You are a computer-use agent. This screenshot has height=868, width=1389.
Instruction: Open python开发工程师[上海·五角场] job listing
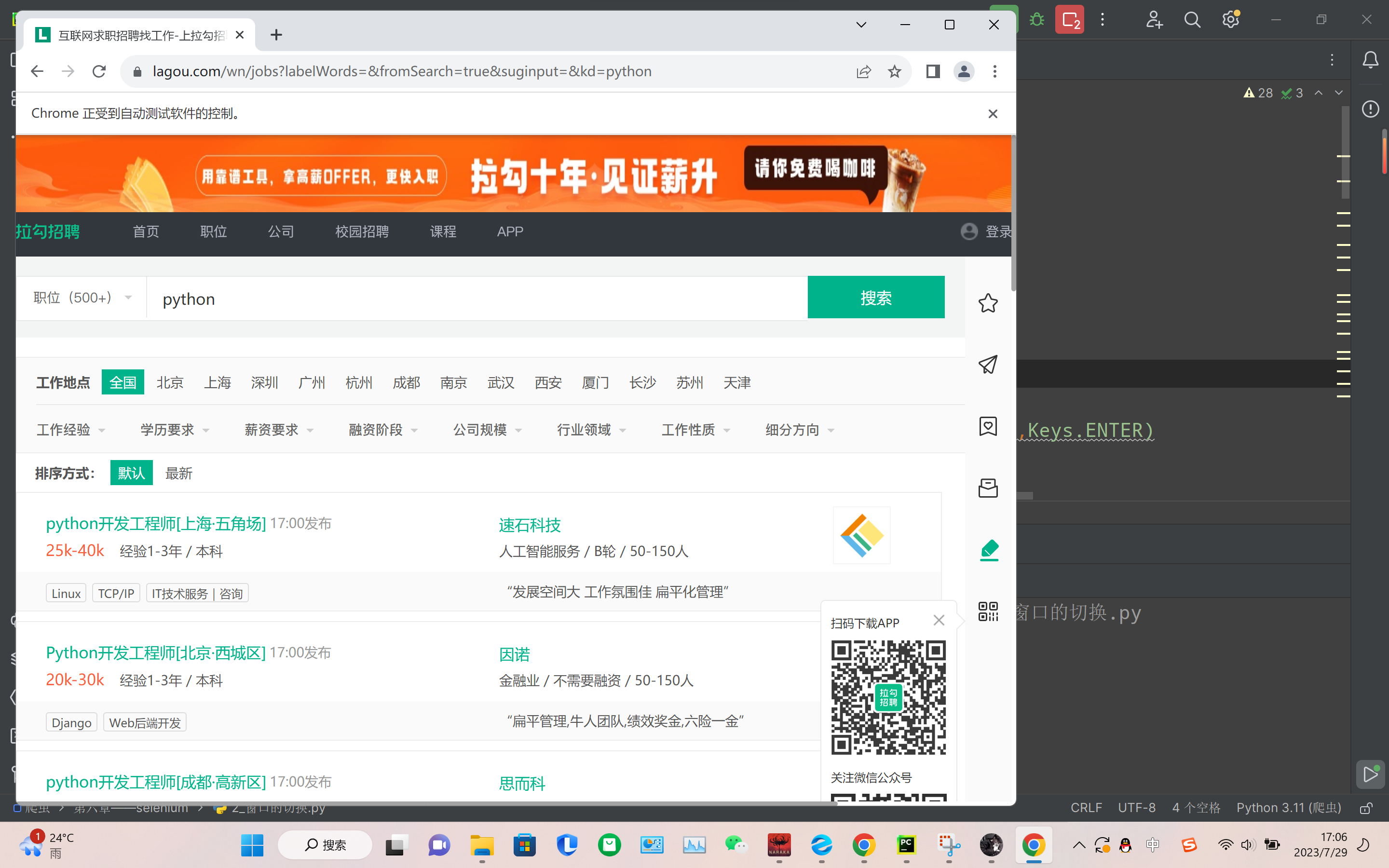point(156,524)
